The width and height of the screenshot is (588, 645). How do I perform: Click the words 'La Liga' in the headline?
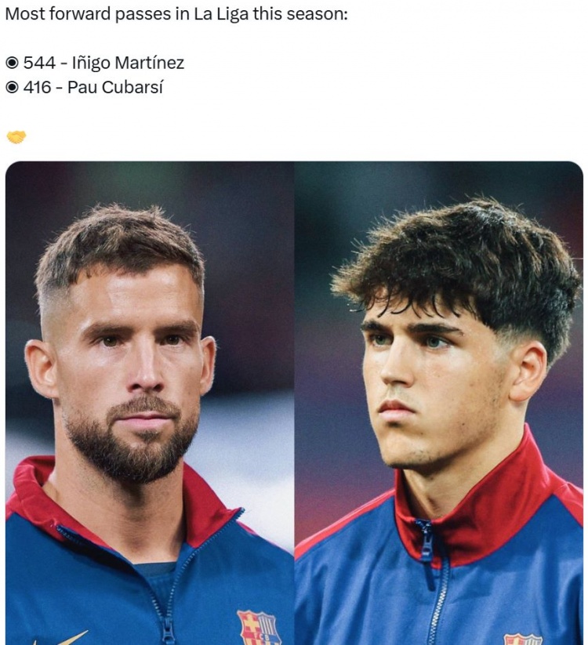tap(221, 14)
